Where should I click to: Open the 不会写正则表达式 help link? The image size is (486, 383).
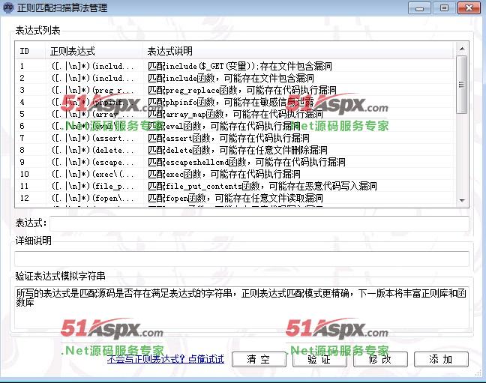166,359
